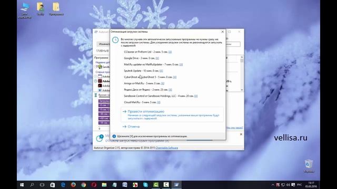Select the Sandboxie icon in the program list

pos(100,67)
